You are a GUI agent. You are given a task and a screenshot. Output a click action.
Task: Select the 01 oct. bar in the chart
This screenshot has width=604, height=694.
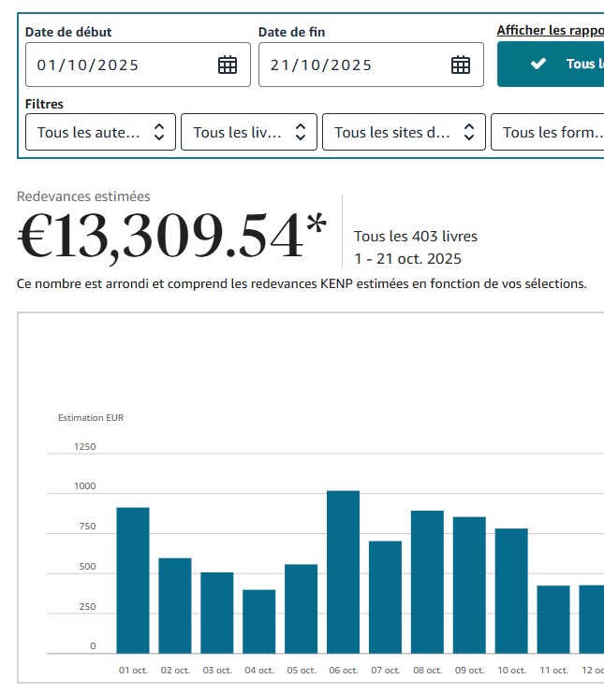(x=133, y=580)
